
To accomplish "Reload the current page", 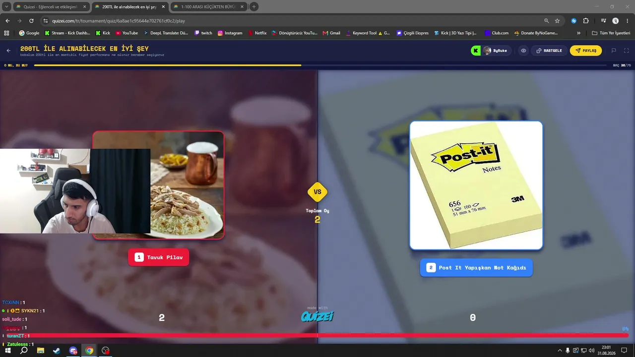I will tap(31, 21).
